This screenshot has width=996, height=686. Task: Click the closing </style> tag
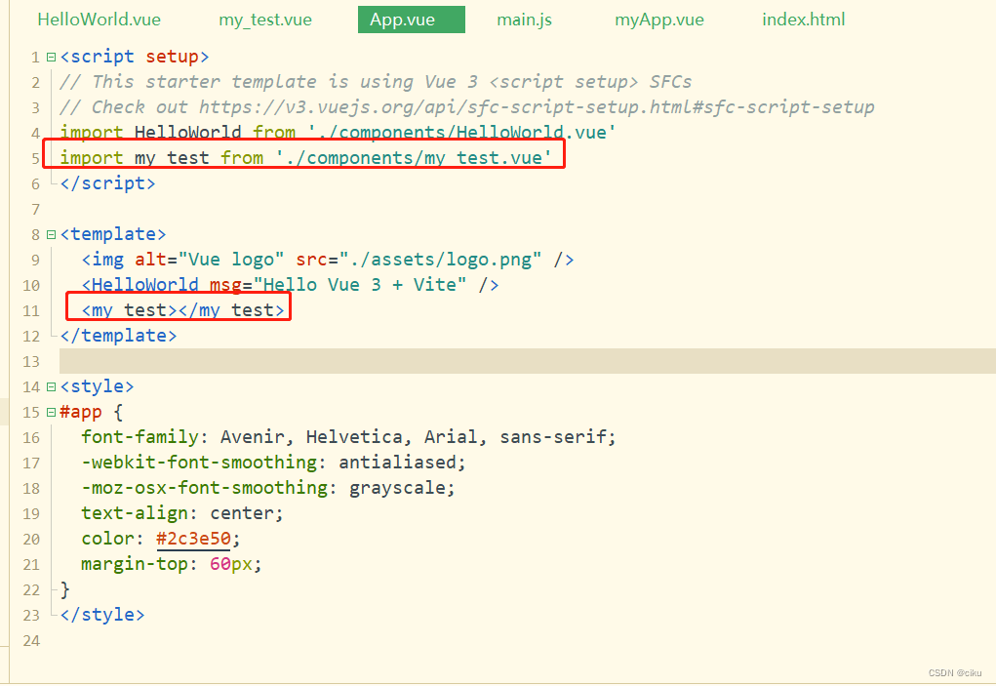click(102, 615)
